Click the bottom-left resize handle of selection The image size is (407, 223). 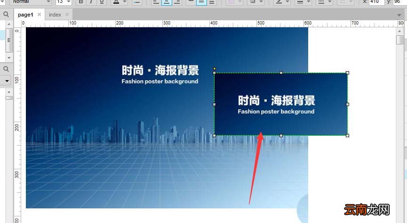pos(215,136)
